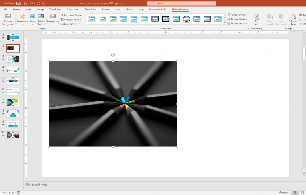Click Send Backward icon
This screenshot has height=195, width=306.
(282, 16)
